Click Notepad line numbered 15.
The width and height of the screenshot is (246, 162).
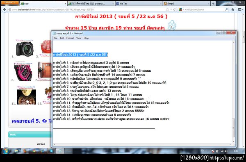pos(111,119)
